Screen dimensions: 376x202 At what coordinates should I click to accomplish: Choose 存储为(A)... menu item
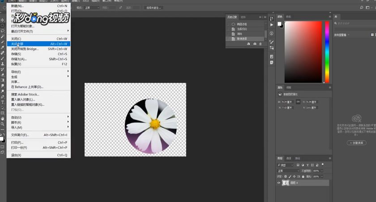click(x=38, y=59)
